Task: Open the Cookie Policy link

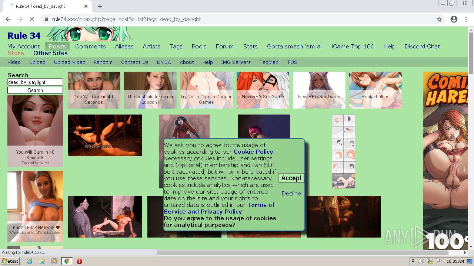Action: pyautogui.click(x=253, y=152)
